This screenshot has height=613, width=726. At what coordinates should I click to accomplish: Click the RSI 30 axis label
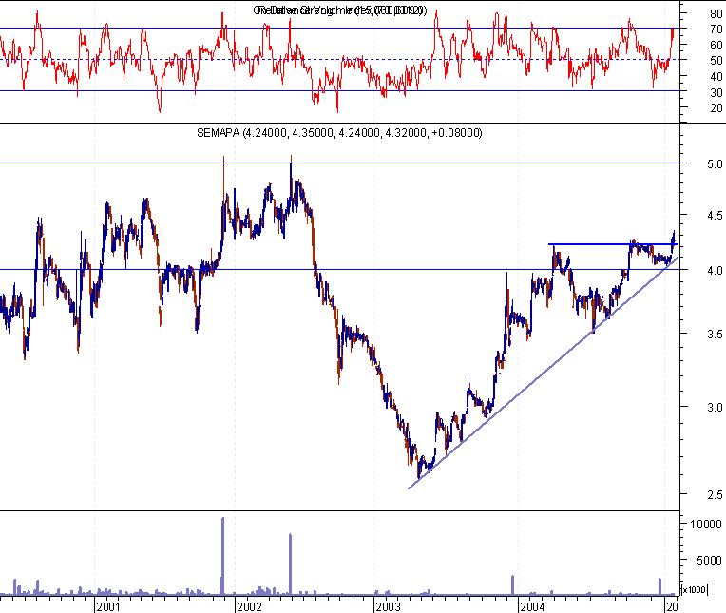(716, 92)
